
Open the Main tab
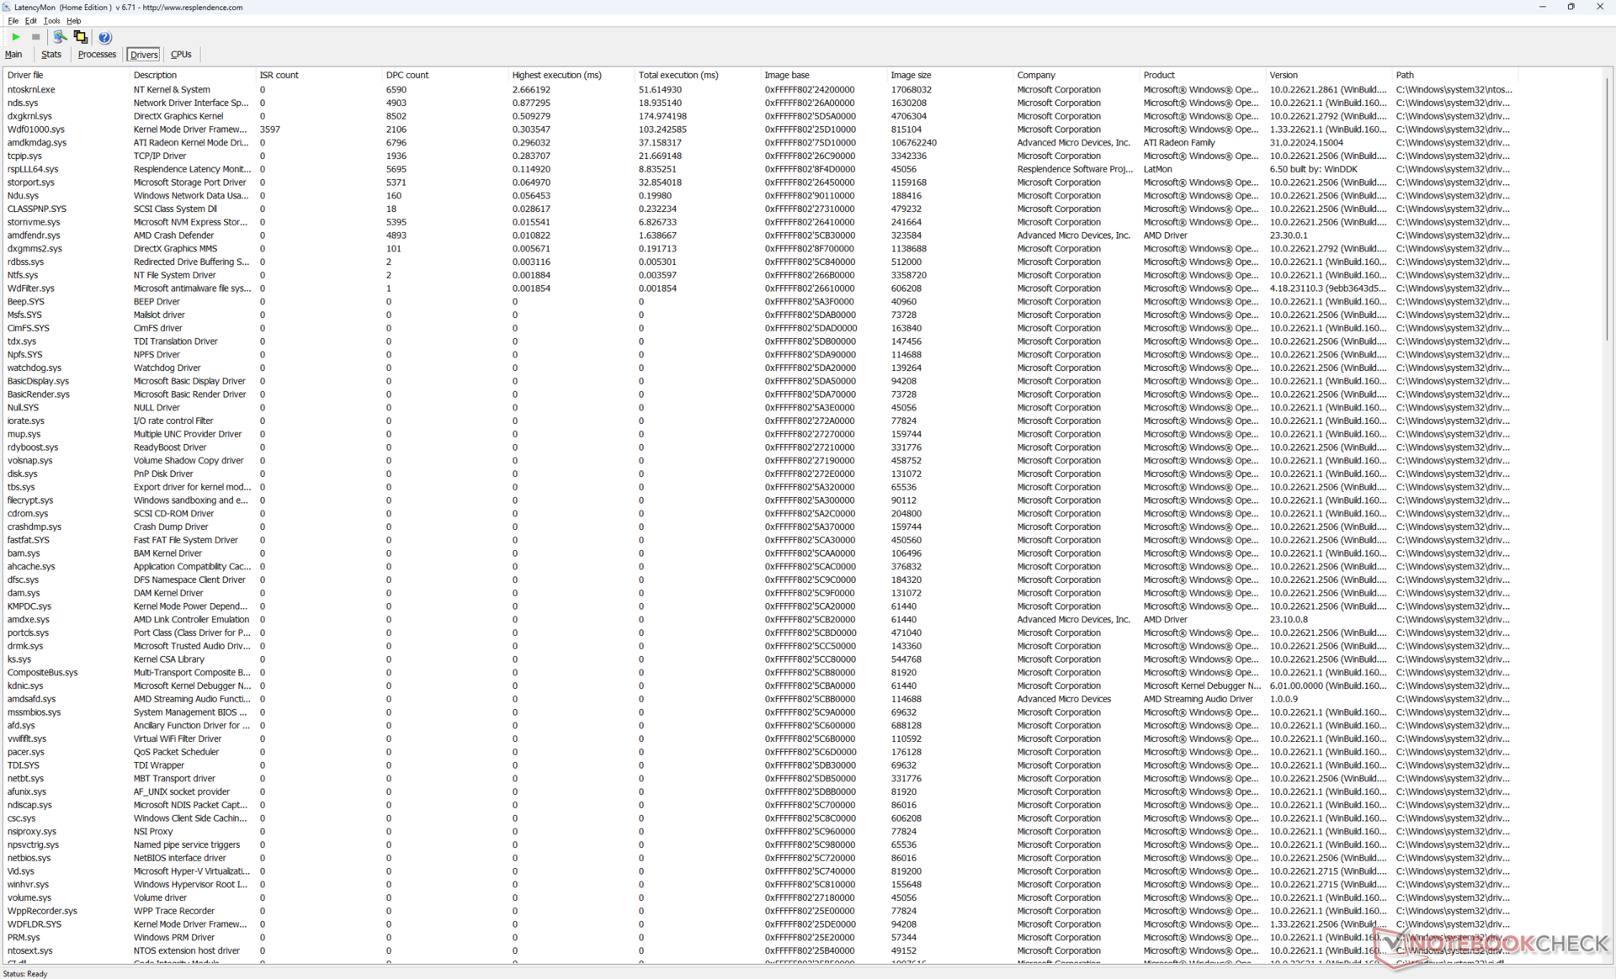13,55
